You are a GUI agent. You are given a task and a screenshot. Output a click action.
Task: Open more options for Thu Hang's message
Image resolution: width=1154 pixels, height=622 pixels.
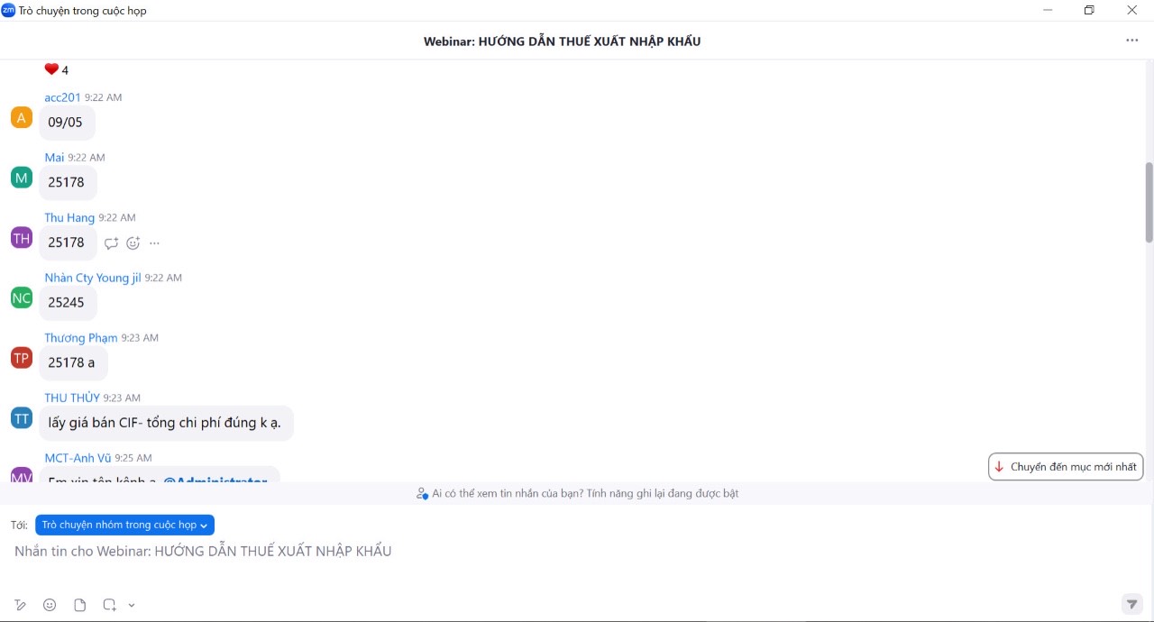click(155, 242)
